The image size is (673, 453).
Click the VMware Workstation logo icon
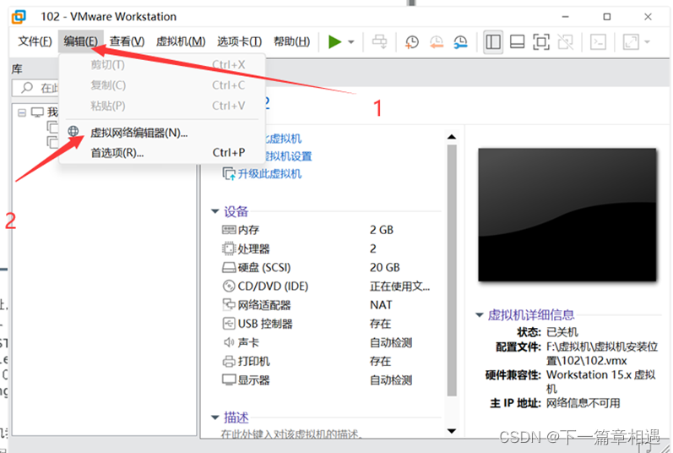(19, 17)
